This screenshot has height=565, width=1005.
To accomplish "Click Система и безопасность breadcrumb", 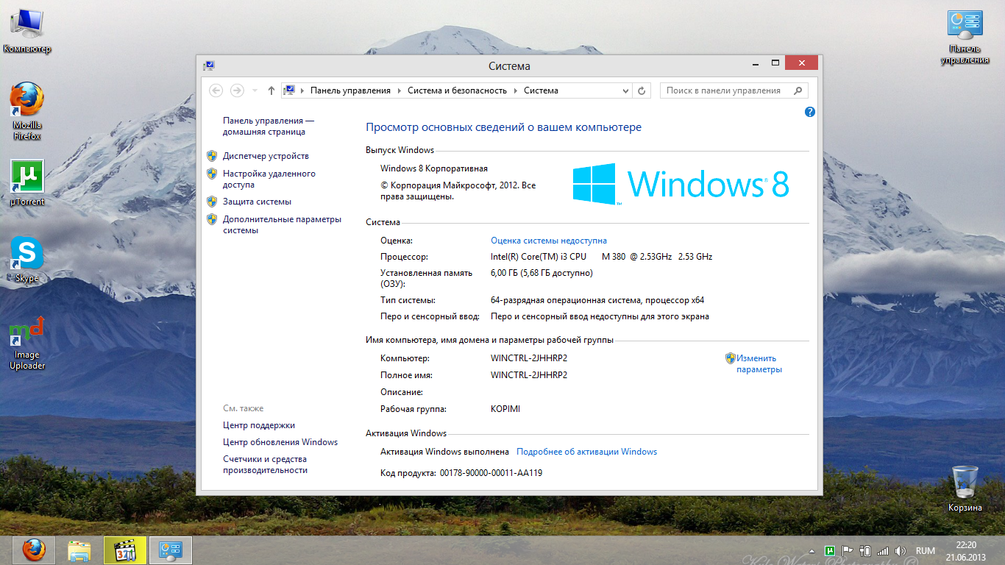I will pos(457,90).
